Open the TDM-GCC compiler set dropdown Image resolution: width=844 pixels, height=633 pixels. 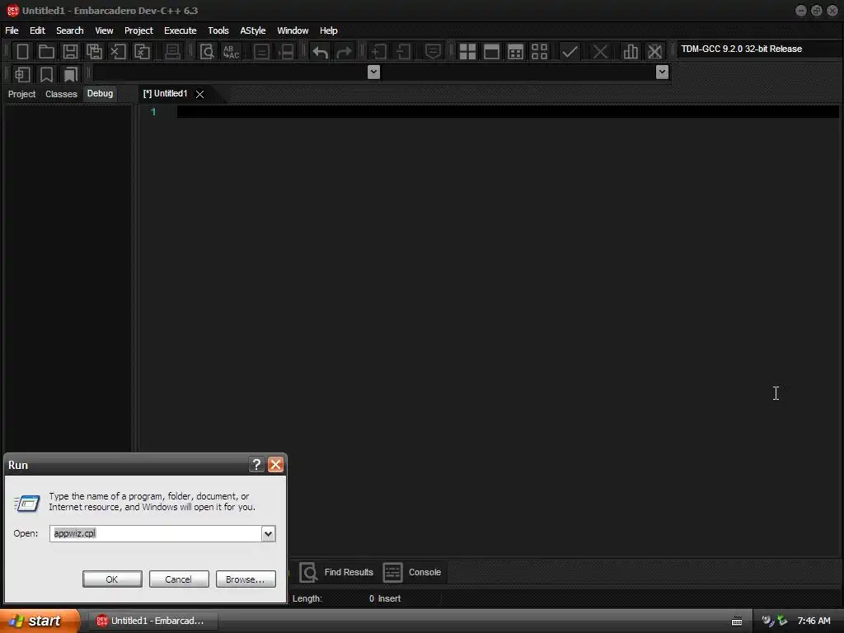760,49
